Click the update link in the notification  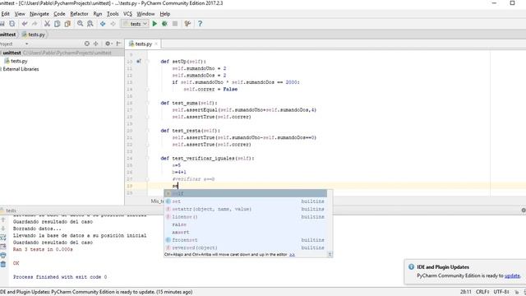(512, 275)
